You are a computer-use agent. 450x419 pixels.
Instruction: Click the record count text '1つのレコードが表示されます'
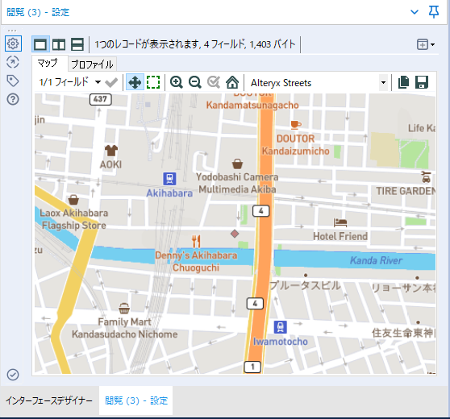click(147, 44)
